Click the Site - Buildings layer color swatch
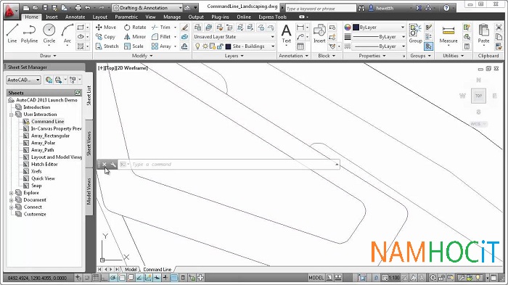 tap(228, 46)
